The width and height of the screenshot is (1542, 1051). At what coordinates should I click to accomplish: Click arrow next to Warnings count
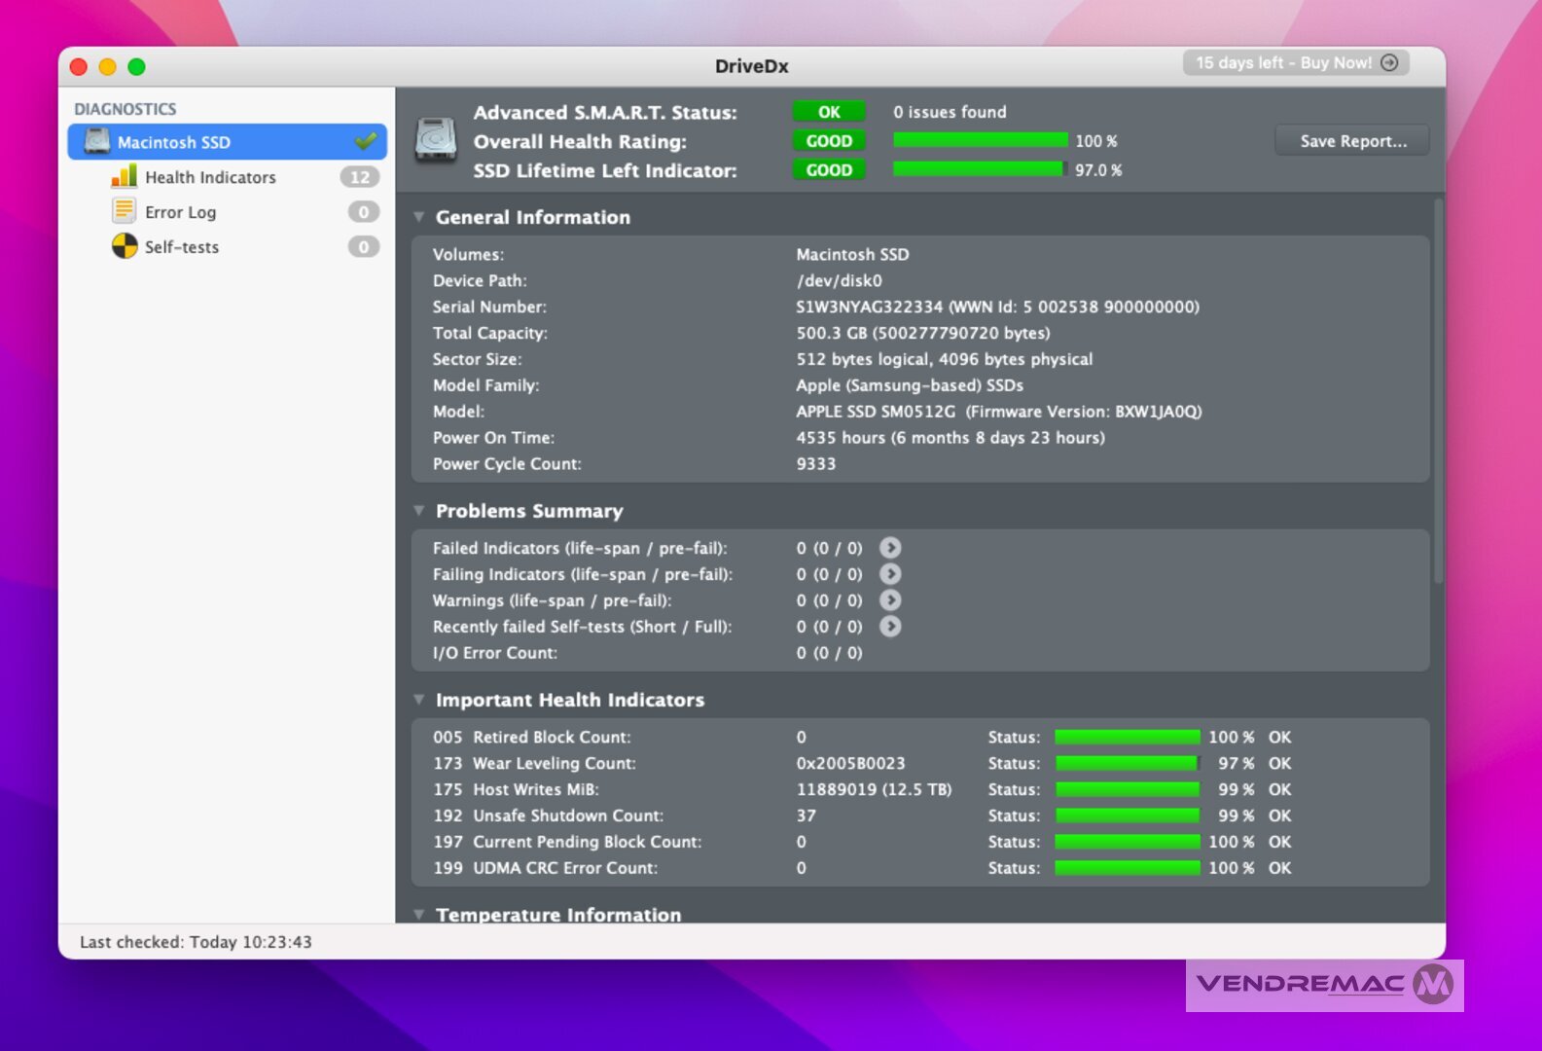click(889, 600)
